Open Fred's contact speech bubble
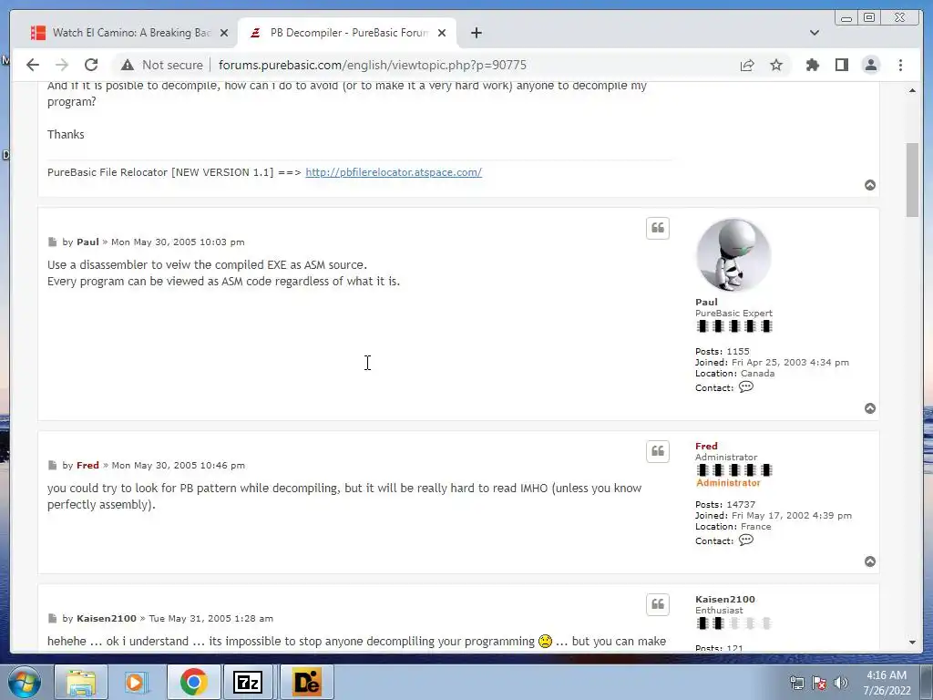This screenshot has width=933, height=700. 745,540
